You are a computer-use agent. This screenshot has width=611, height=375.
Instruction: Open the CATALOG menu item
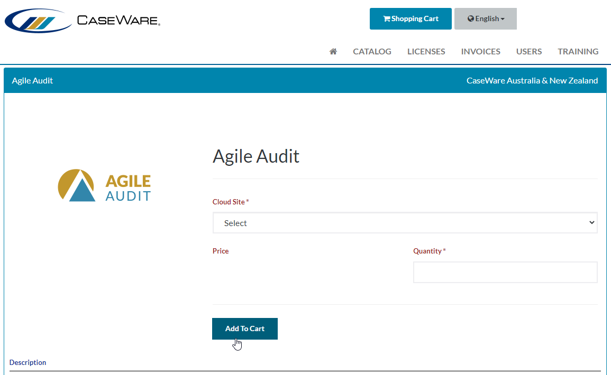[x=372, y=51]
